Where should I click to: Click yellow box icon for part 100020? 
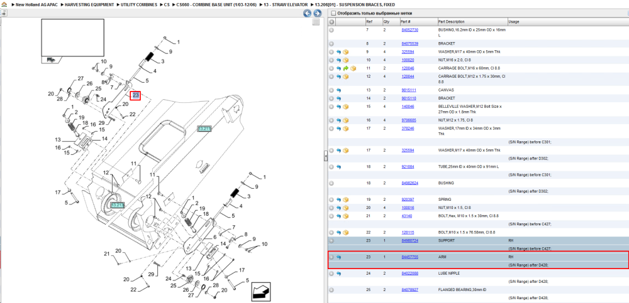[346, 60]
